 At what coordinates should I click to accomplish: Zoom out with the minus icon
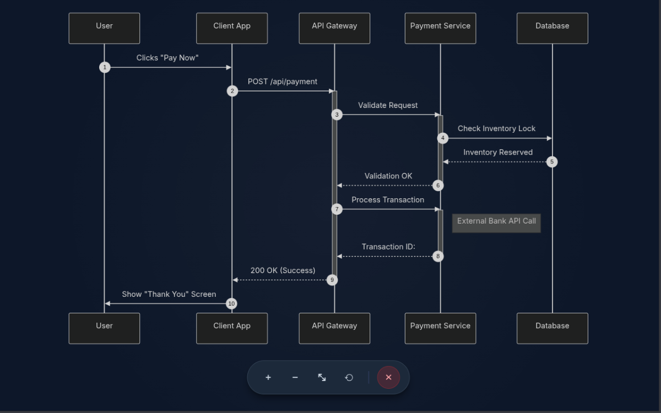tap(295, 377)
